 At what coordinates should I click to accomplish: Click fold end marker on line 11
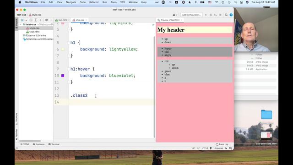coord(69,82)
